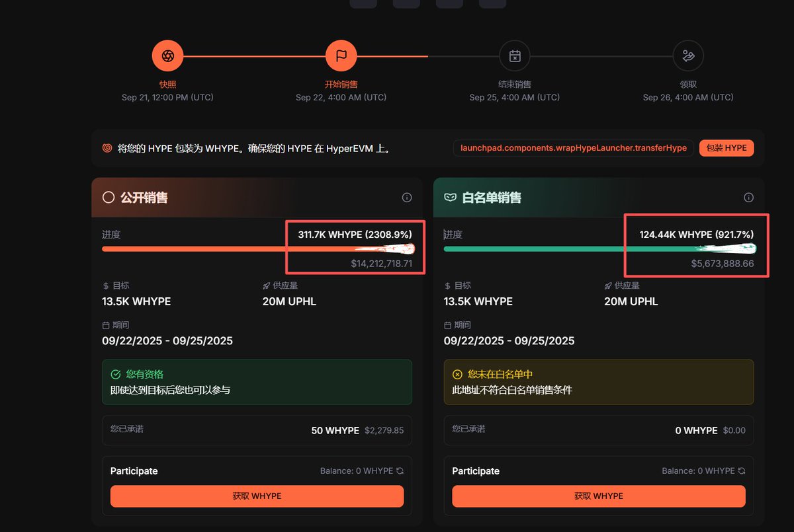Click 20M UPHL supply in whitelist sale
This screenshot has height=532, width=794.
point(631,301)
